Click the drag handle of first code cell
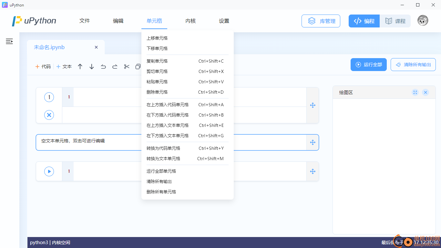Viewport: 441px width, 248px height. 313,105
